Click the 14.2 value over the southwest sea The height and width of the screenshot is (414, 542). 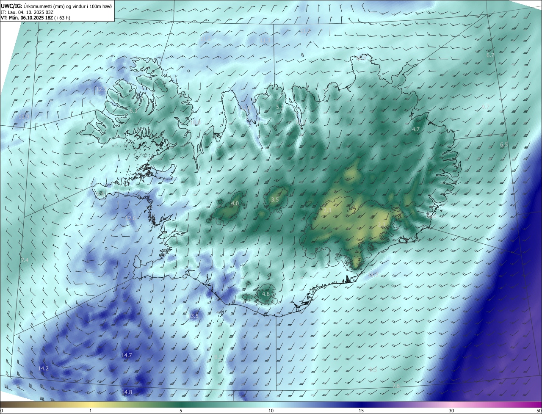43,369
